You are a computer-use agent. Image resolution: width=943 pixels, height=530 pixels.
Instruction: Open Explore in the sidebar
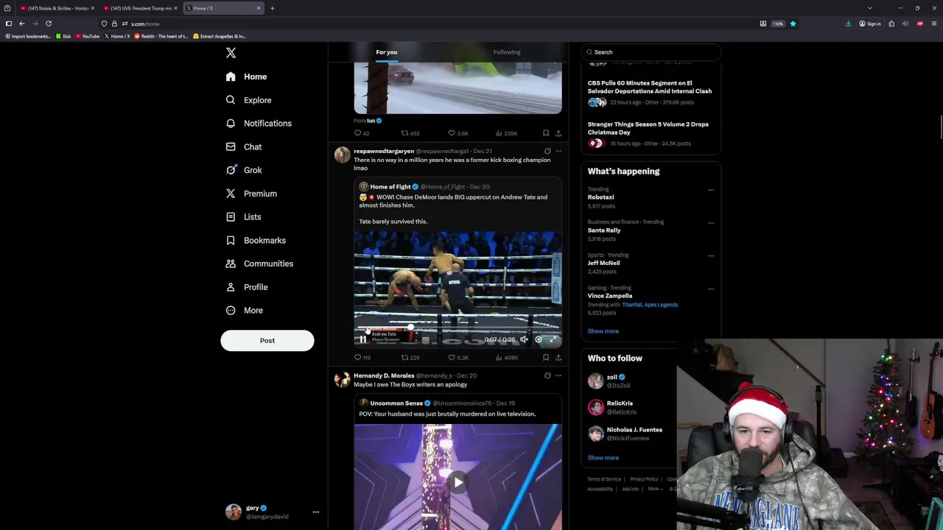pyautogui.click(x=248, y=100)
